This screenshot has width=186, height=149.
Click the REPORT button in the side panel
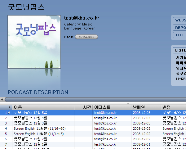pos(179,28)
